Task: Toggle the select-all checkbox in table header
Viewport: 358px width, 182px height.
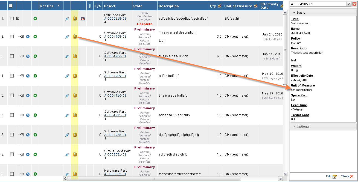Action: [x=10, y=6]
